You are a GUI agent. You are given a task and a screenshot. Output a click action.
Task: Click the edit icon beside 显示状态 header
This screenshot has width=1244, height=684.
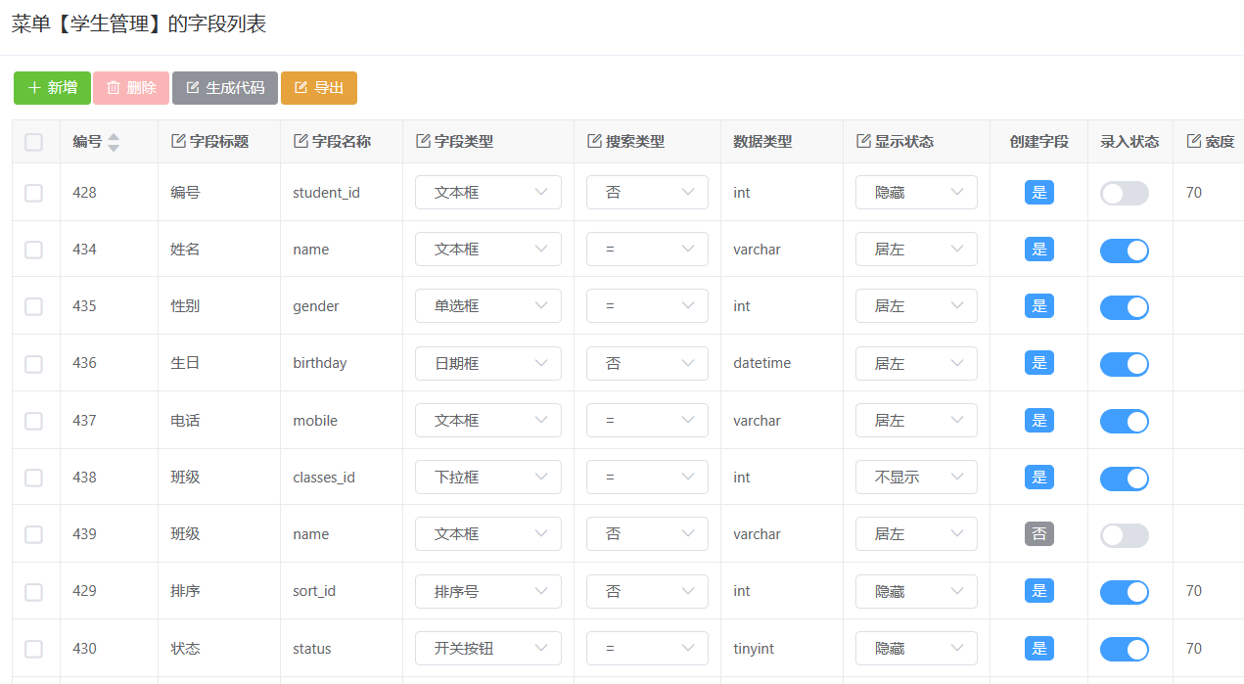tap(863, 141)
